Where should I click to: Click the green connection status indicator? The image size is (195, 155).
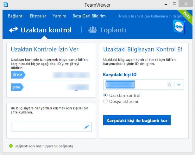tap(11, 146)
